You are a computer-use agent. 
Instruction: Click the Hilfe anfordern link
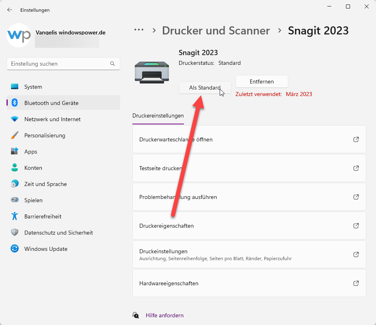point(164,315)
